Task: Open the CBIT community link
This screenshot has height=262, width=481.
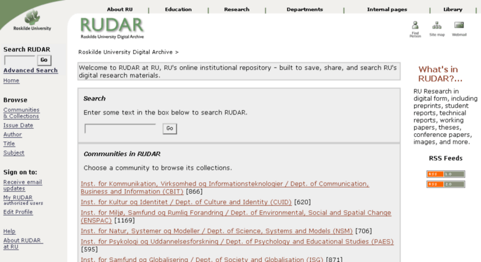Action: pyautogui.click(x=225, y=188)
